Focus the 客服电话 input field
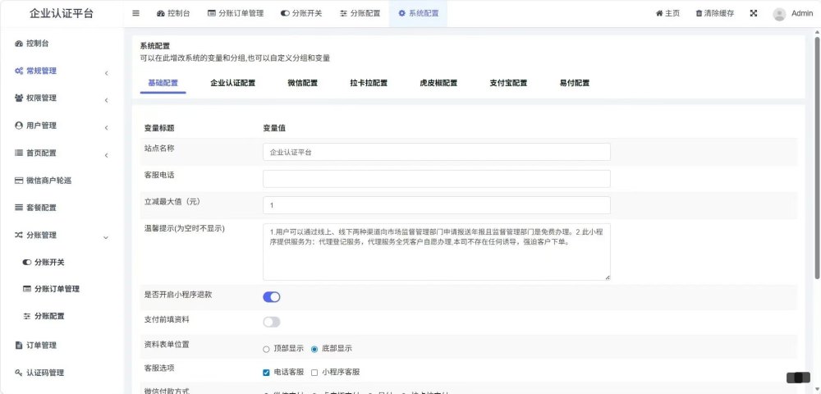821x394 pixels. pos(437,178)
